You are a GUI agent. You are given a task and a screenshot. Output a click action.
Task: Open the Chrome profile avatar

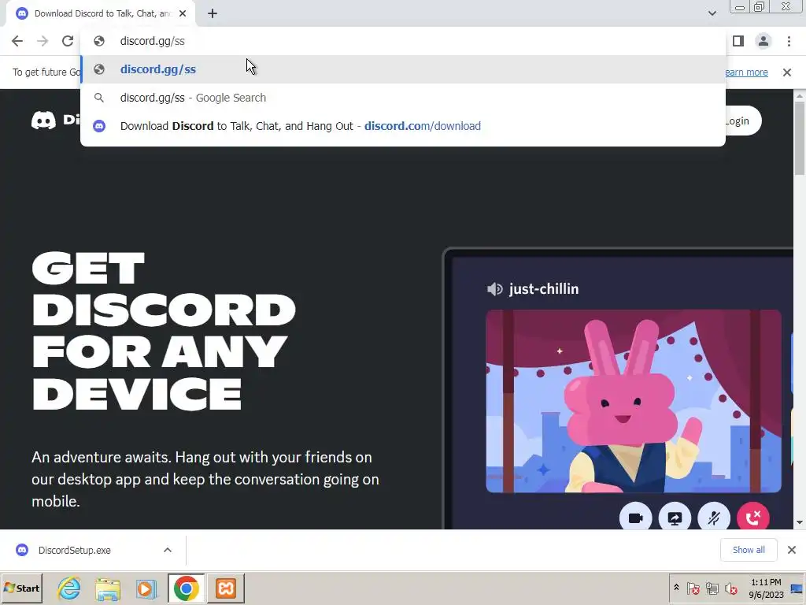(x=763, y=41)
